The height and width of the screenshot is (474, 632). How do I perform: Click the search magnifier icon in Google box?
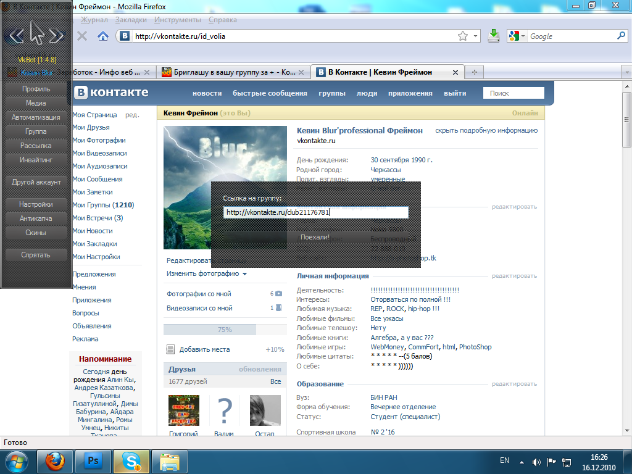pyautogui.click(x=621, y=36)
